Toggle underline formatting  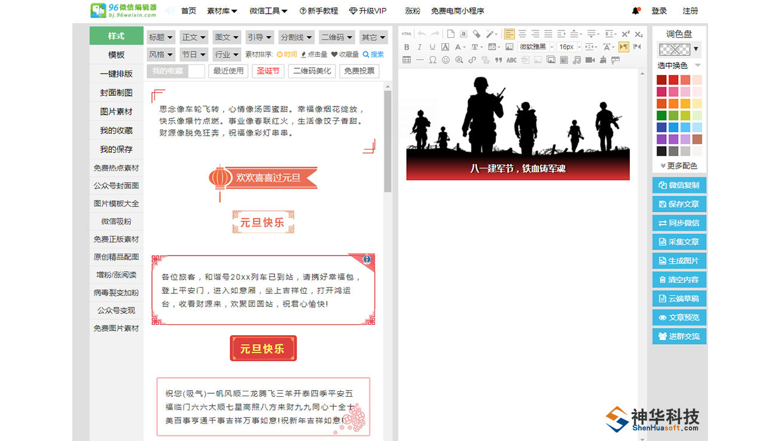432,47
